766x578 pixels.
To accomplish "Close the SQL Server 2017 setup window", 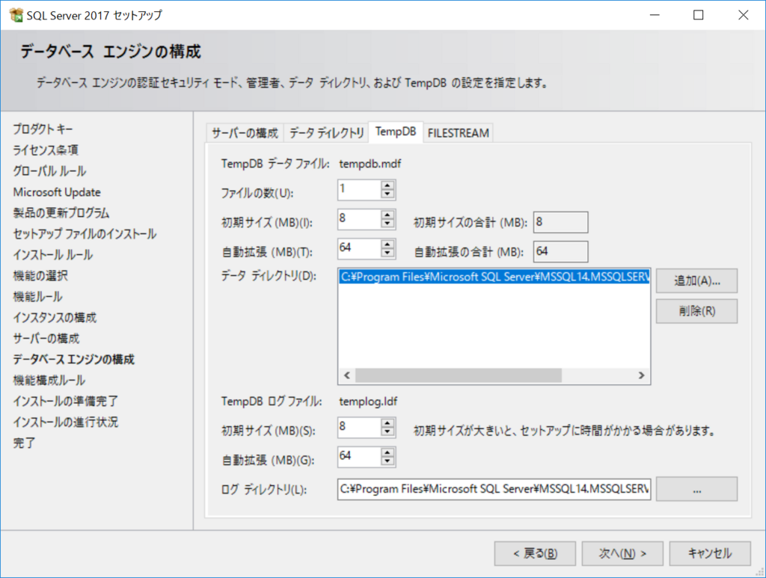I will click(743, 15).
